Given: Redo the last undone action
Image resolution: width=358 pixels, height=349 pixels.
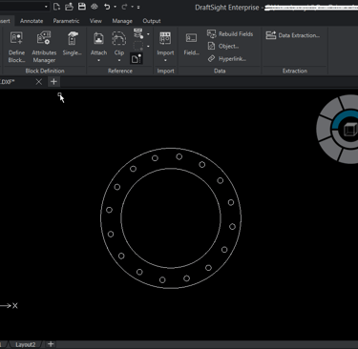Looking at the screenshot, I should coord(124,7).
